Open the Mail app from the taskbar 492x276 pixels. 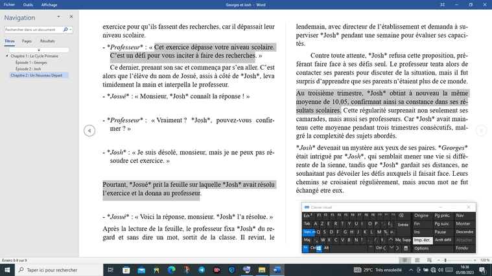(x=141, y=270)
